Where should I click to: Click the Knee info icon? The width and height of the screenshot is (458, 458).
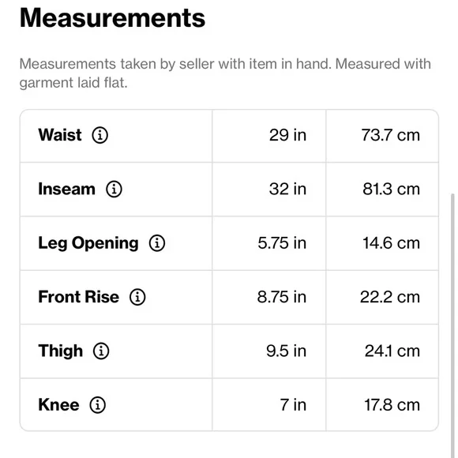(98, 405)
